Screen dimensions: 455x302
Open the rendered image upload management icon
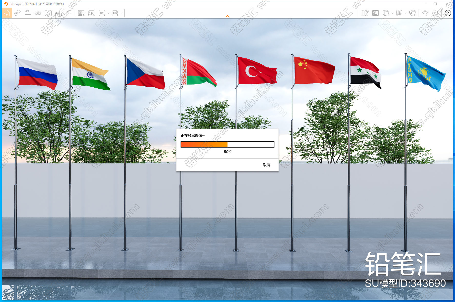pos(375,13)
